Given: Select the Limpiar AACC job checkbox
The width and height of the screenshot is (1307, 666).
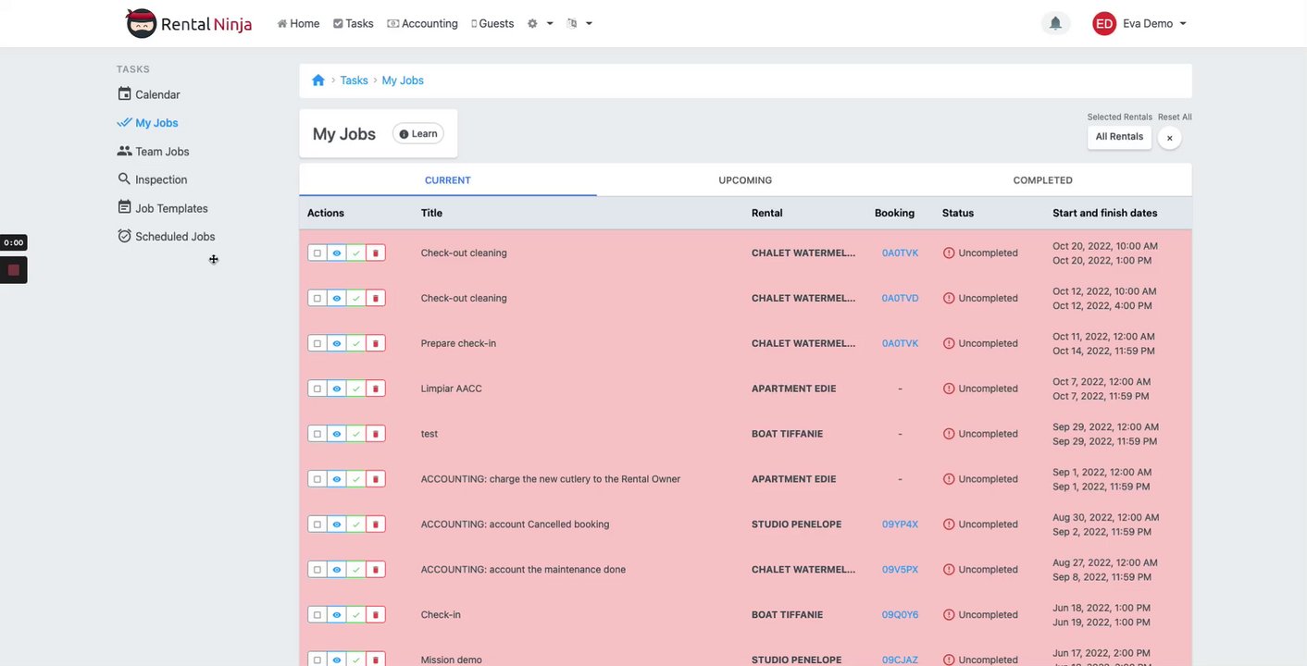Looking at the screenshot, I should click(x=317, y=388).
